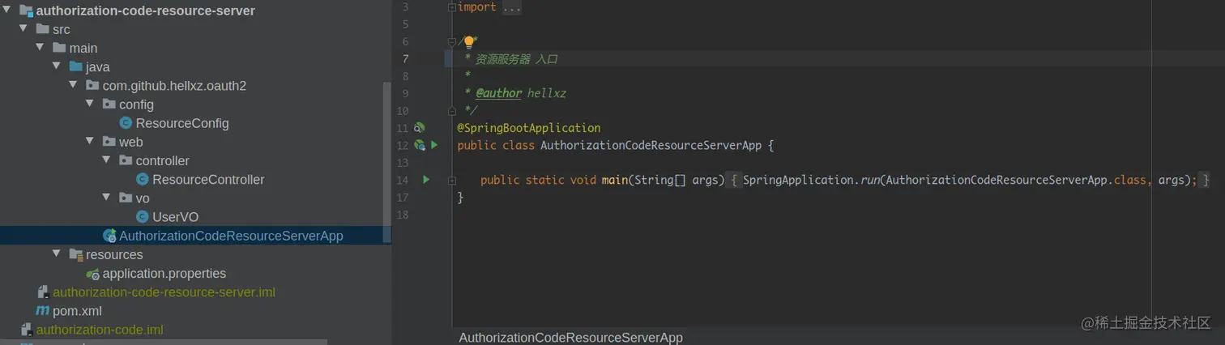This screenshot has height=345, width=1225.
Task: Collapse the main folder arrow
Action: [40, 48]
